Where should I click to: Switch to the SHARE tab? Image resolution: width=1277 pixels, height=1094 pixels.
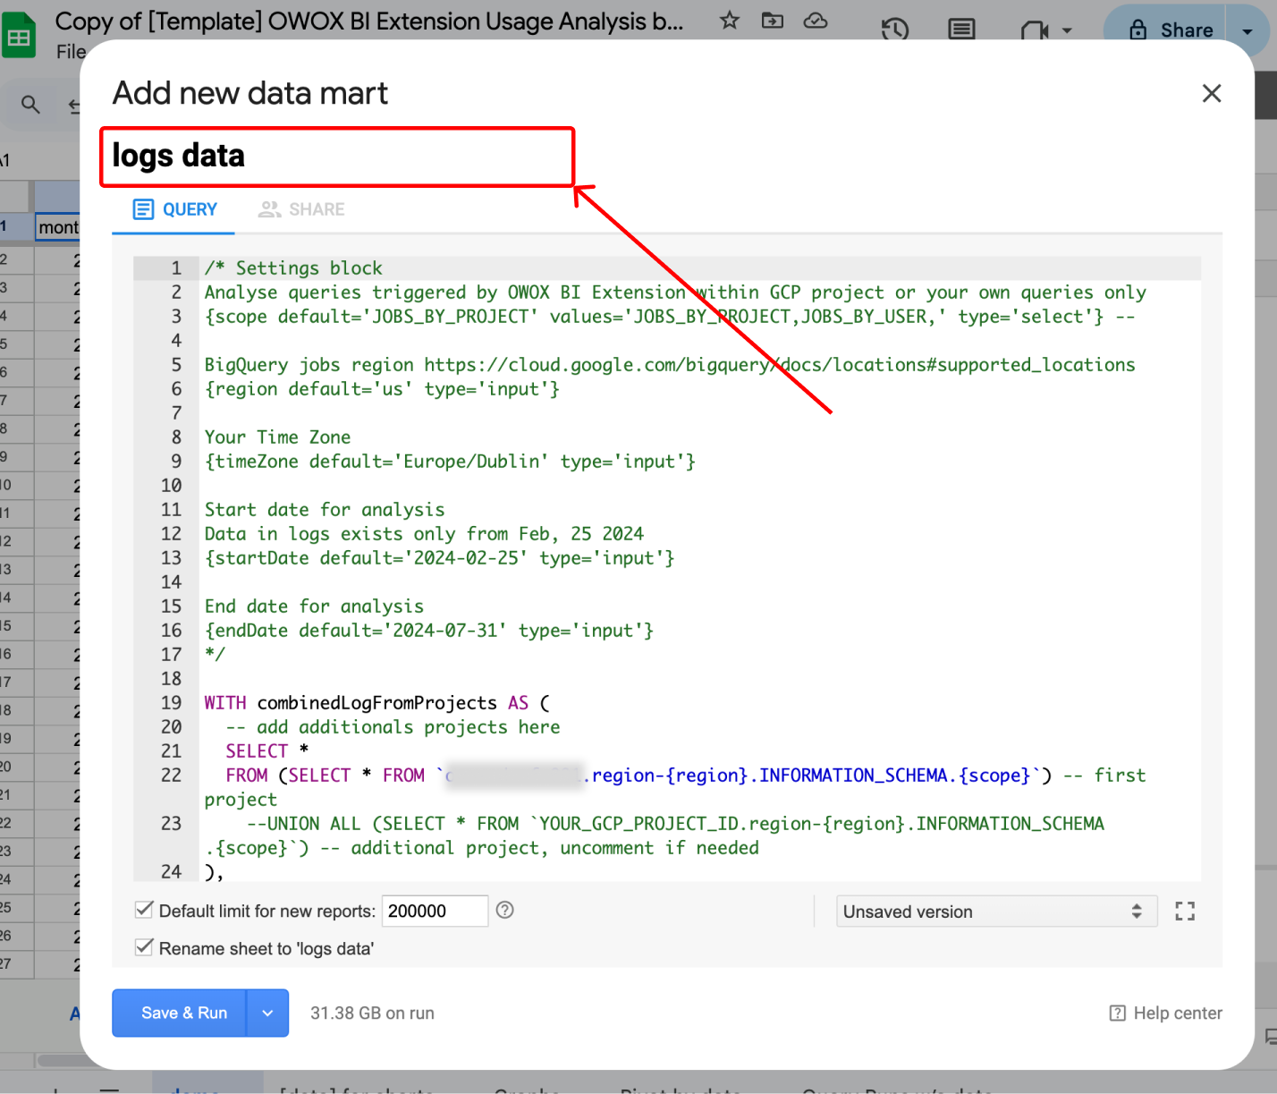click(301, 209)
